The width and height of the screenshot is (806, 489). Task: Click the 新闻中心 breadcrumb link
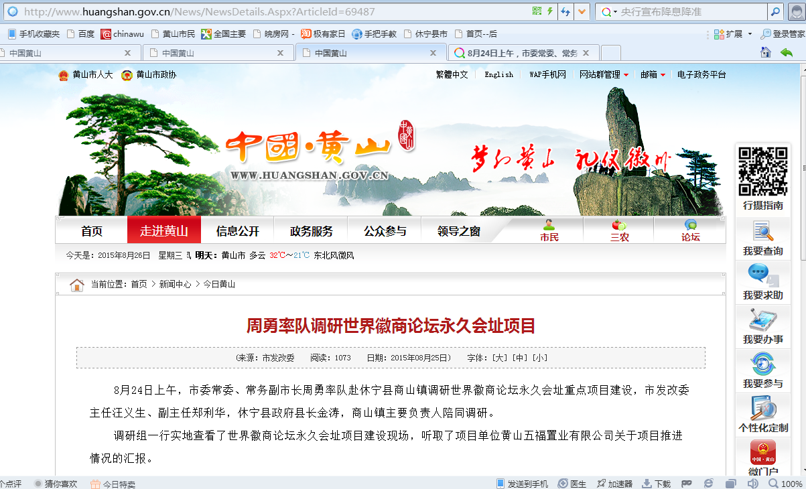[175, 284]
